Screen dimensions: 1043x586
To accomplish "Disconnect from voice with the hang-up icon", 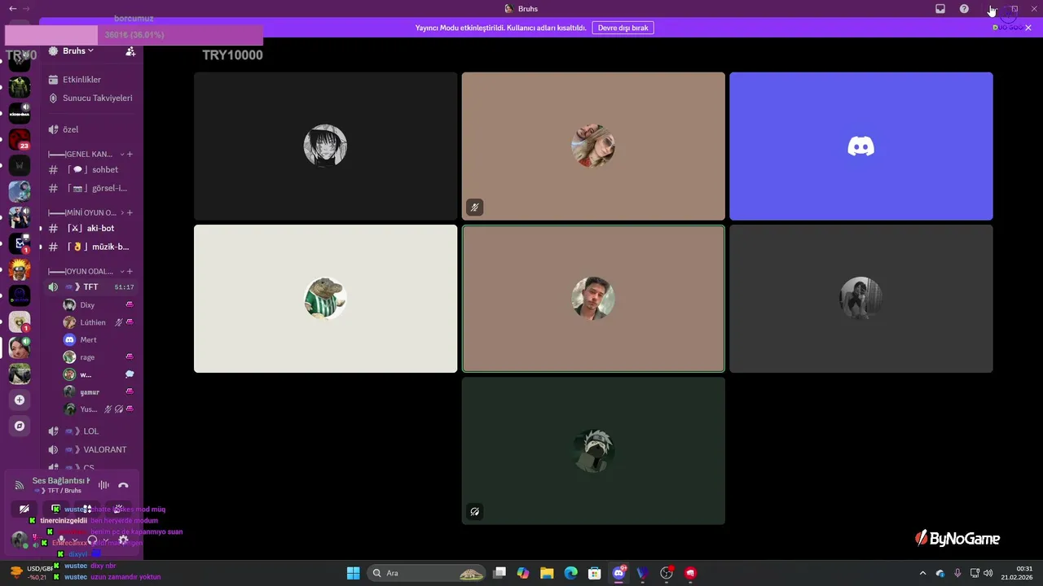I will tap(123, 485).
